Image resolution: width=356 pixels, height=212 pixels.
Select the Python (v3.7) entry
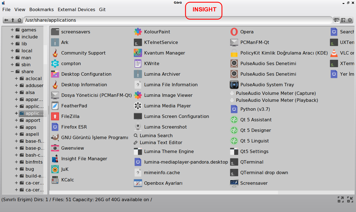pyautogui.click(x=250, y=109)
